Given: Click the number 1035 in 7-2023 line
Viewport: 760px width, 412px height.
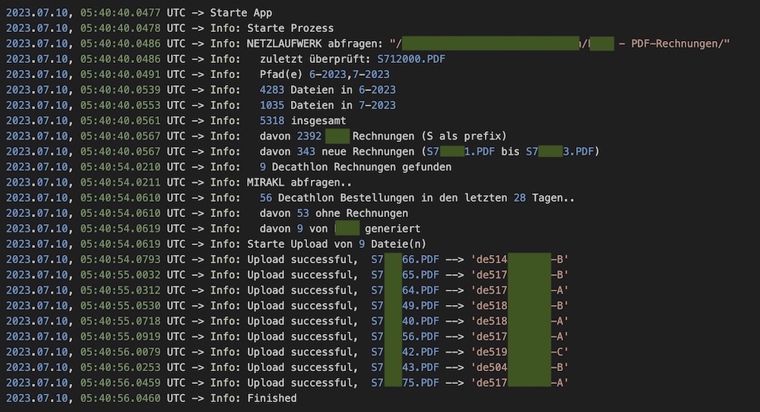Looking at the screenshot, I should 271,105.
